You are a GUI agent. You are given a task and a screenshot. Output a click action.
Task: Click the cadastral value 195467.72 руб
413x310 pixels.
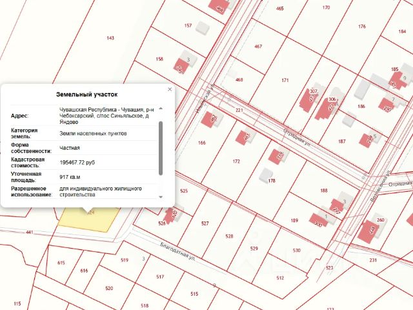pyautogui.click(x=77, y=162)
